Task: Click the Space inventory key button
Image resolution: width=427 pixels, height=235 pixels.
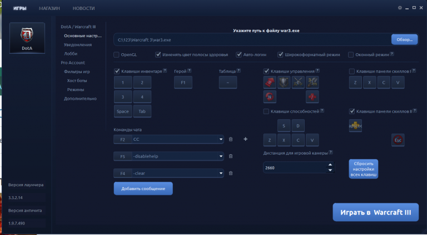Action: [123, 111]
